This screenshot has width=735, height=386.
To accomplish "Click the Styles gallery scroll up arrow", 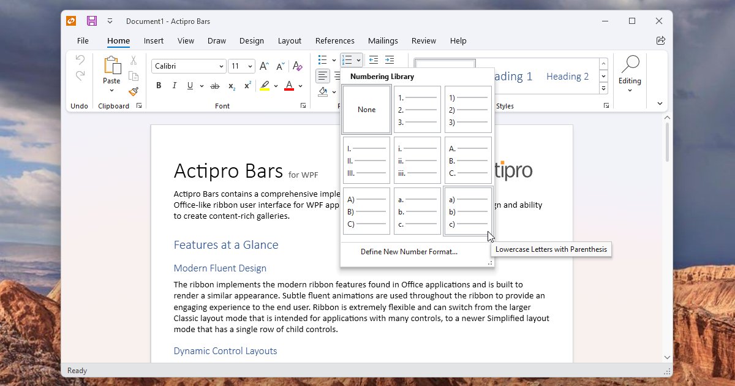I will [x=603, y=64].
